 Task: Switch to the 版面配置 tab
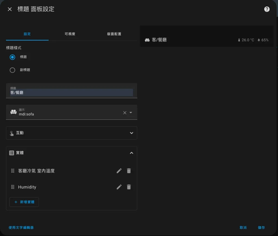[114, 34]
